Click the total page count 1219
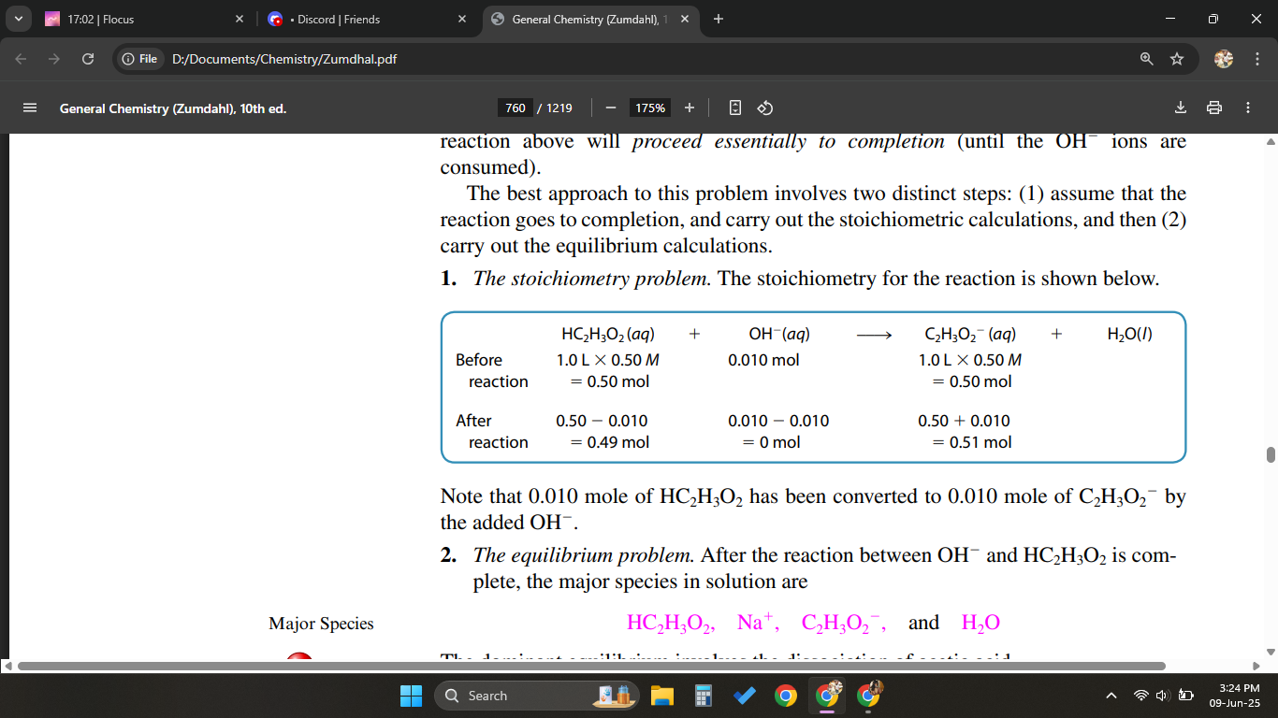This screenshot has height=718, width=1278. (559, 108)
